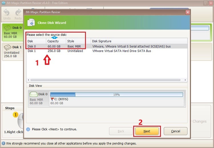Click the Serial attached SCSI(SAS) bus signature text
Viewport: 214px width, 148px height.
(x=150, y=46)
